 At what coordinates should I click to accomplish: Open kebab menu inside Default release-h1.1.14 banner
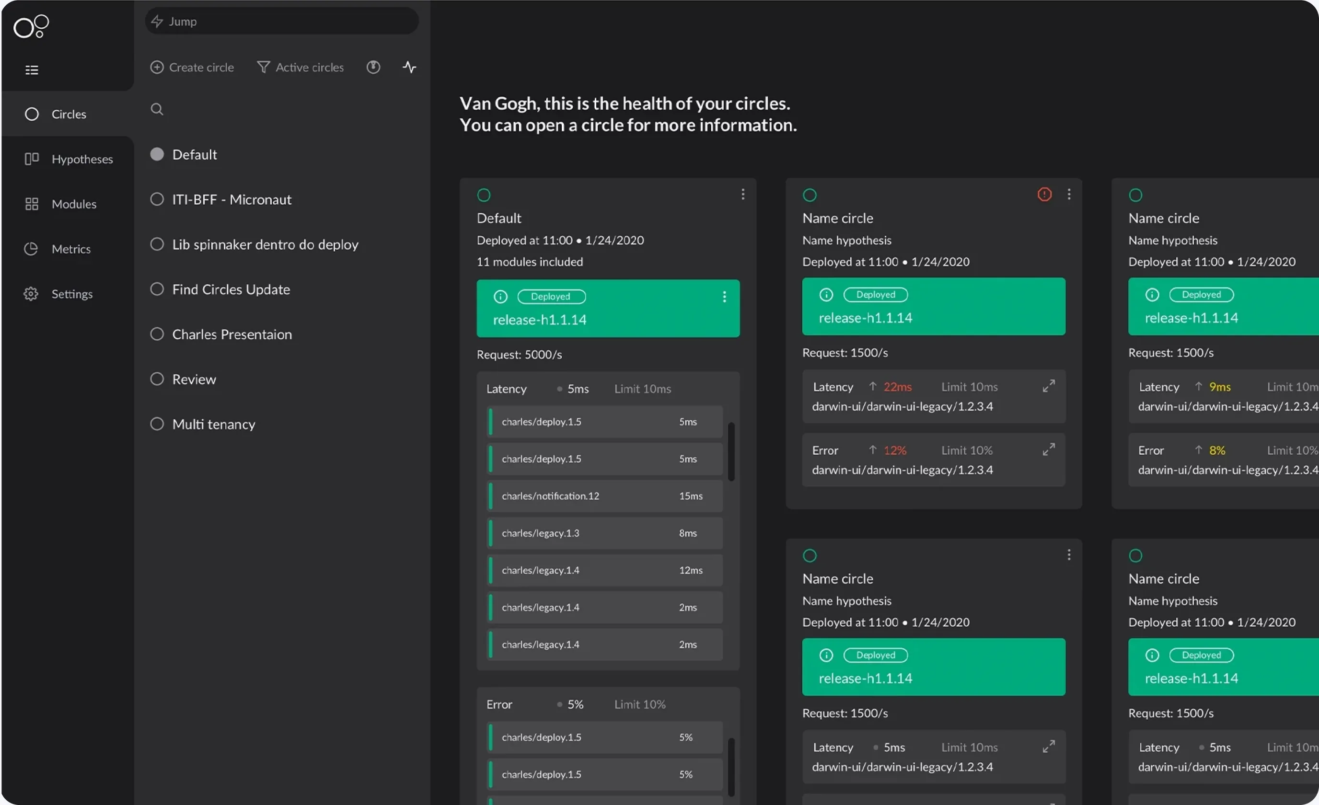pos(724,297)
